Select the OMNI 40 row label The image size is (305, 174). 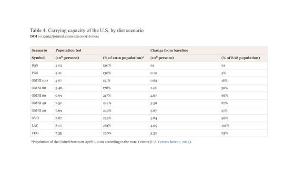tap(39, 103)
